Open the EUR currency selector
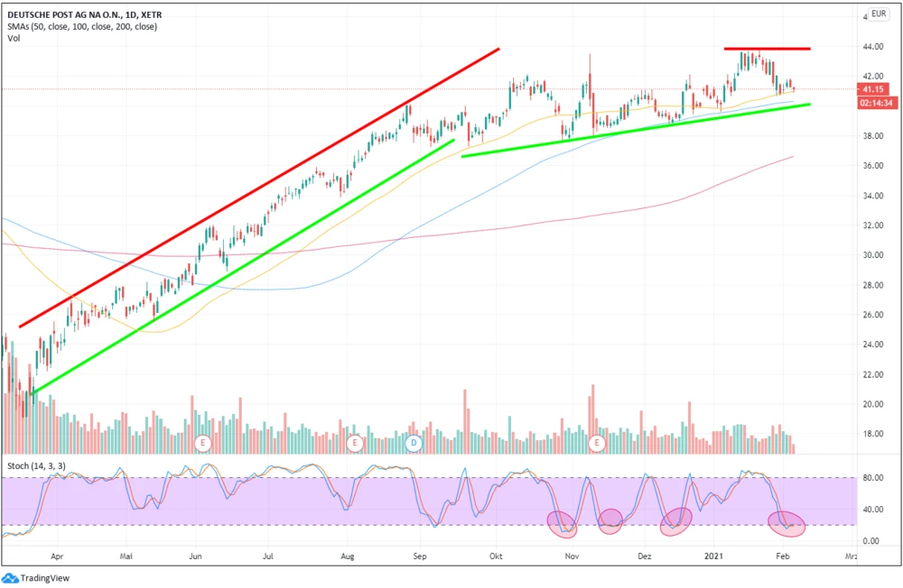Image resolution: width=903 pixels, height=588 pixels. point(879,15)
